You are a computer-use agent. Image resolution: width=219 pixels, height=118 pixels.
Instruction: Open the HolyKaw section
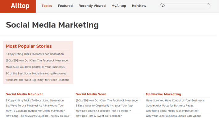click(x=139, y=6)
